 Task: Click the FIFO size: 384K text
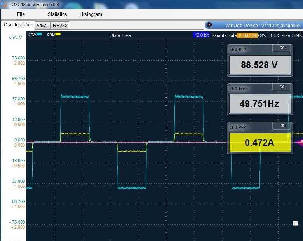coord(287,35)
